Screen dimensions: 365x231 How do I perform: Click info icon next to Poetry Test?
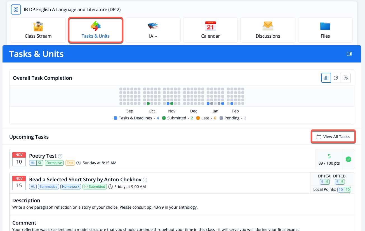60,156
